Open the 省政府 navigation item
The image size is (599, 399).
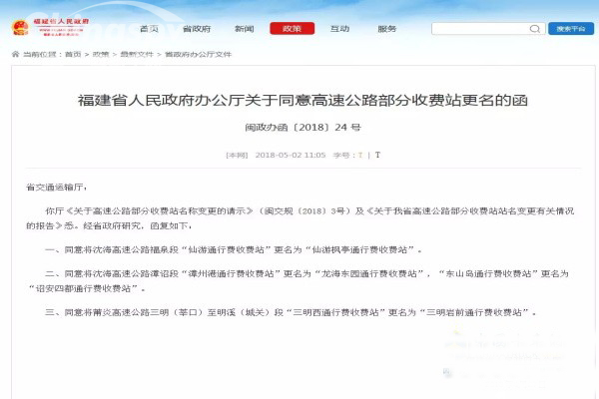197,29
